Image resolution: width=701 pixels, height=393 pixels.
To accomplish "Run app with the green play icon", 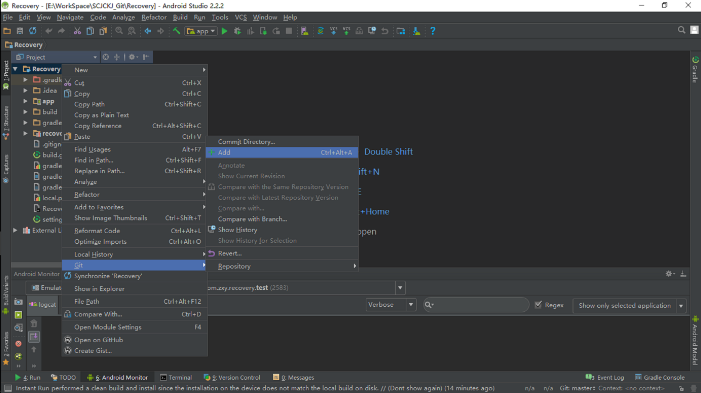I will (225, 31).
